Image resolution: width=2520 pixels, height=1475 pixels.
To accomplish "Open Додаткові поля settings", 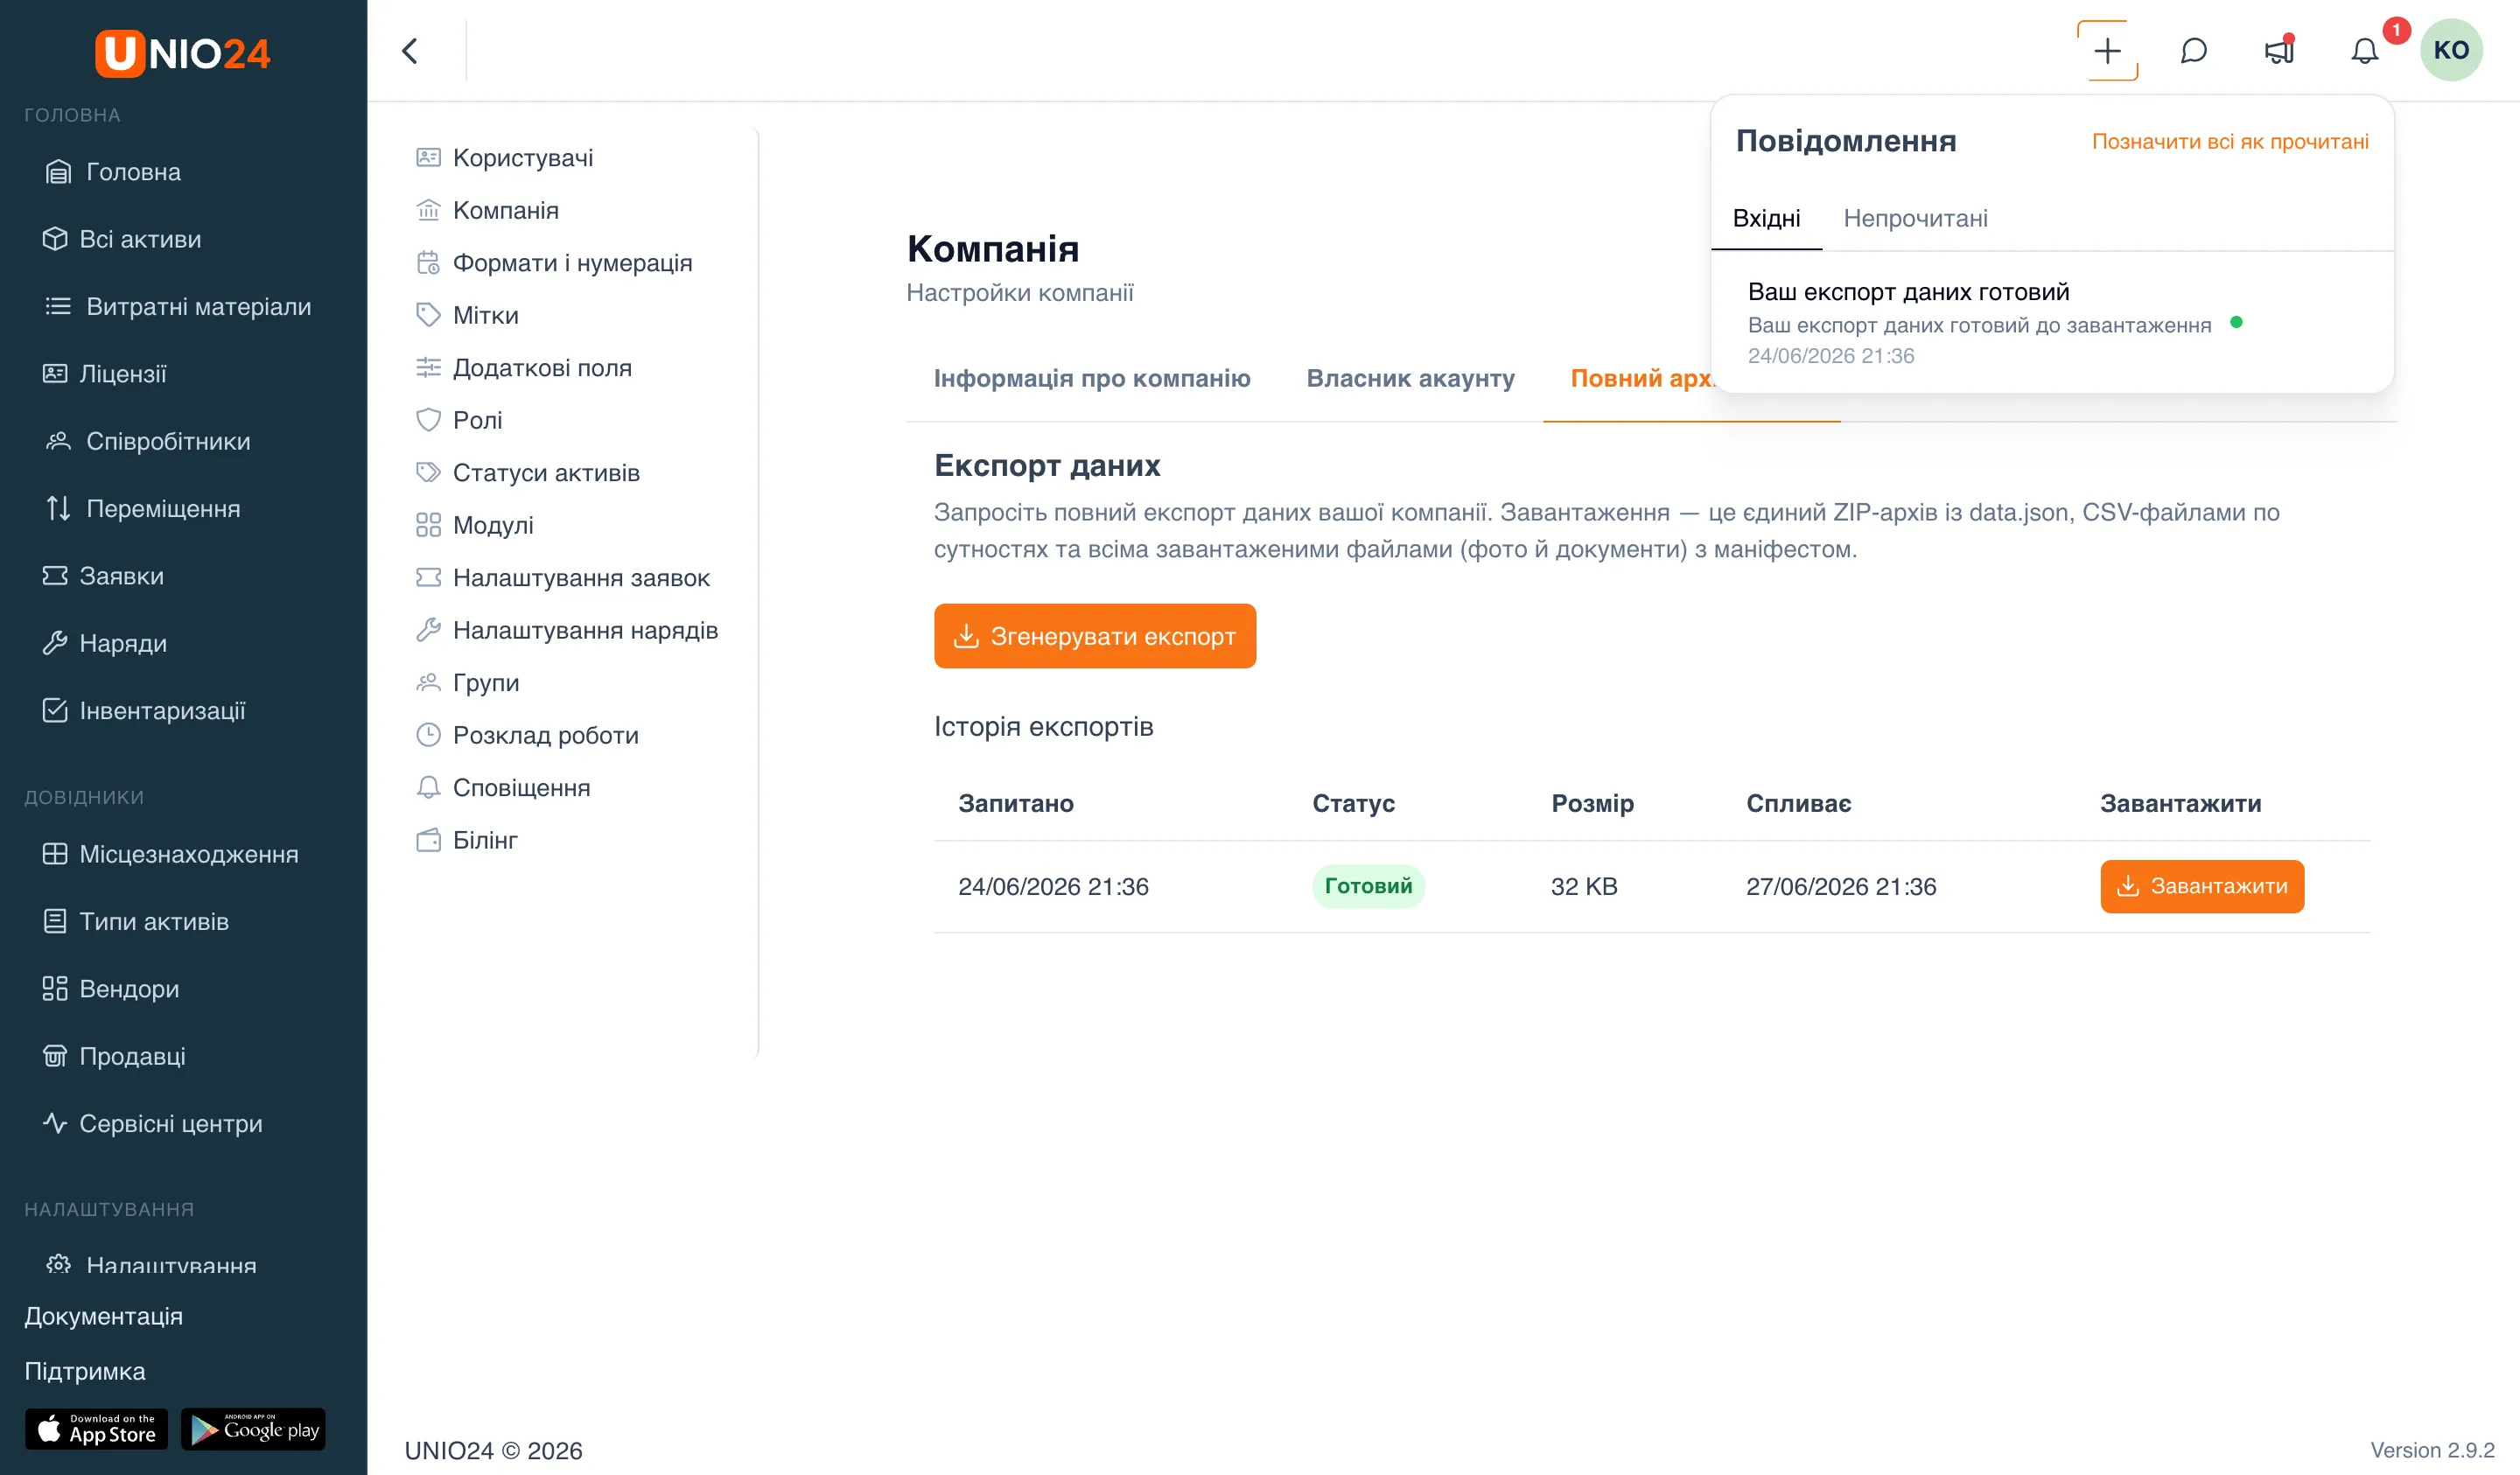I will pyautogui.click(x=525, y=367).
